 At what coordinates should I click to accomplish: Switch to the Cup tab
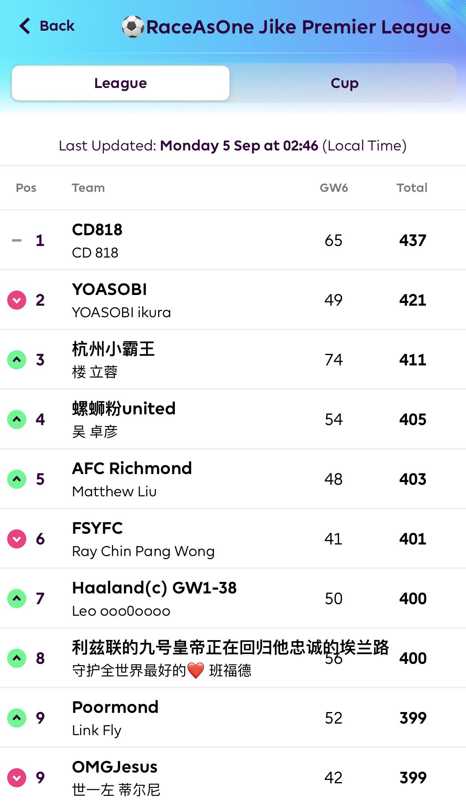pos(345,83)
